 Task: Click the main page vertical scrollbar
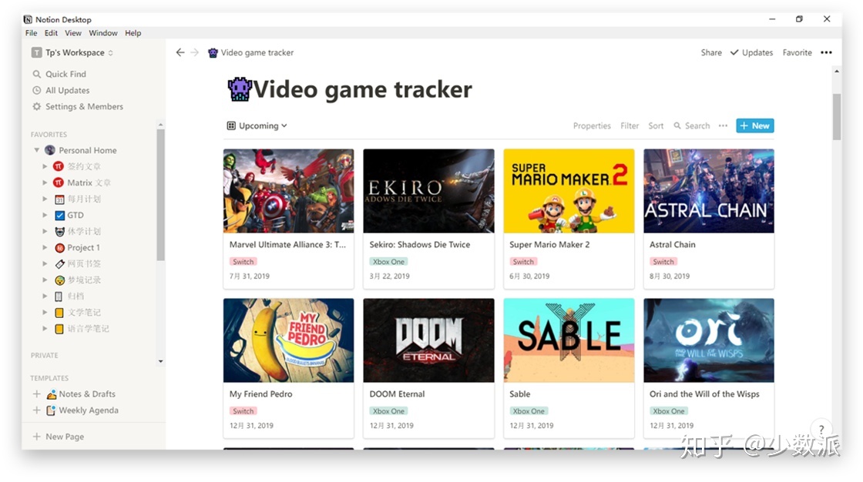[837, 116]
